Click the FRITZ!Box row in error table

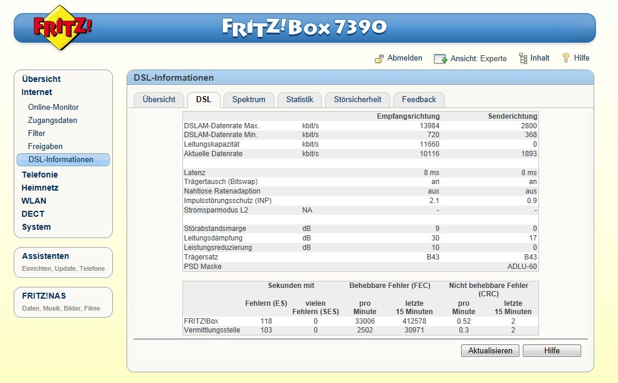[x=361, y=321]
